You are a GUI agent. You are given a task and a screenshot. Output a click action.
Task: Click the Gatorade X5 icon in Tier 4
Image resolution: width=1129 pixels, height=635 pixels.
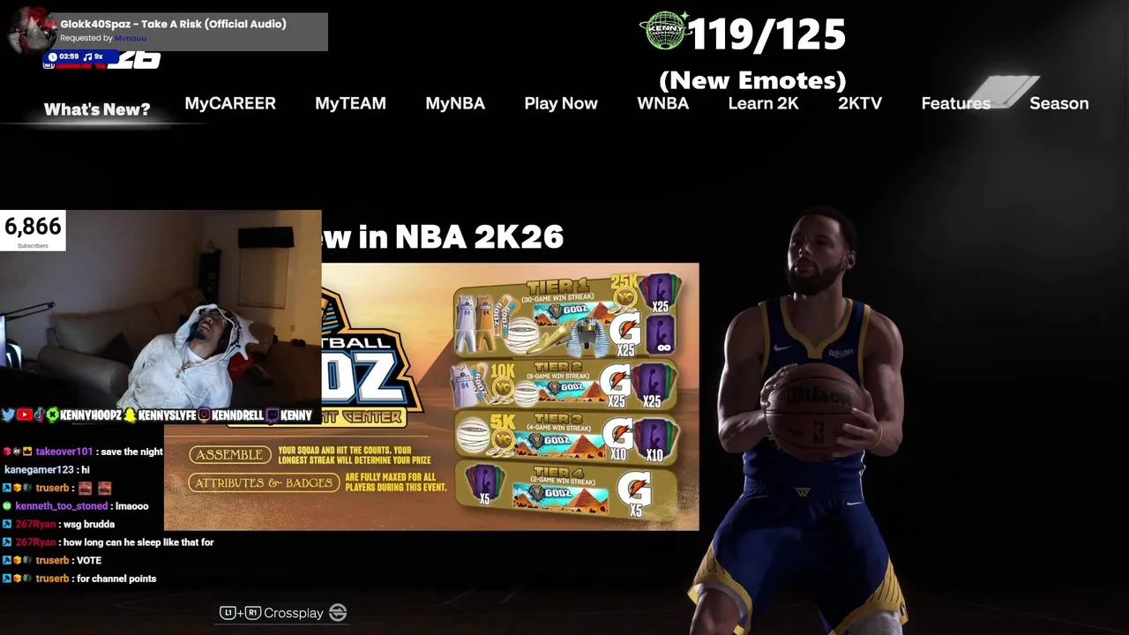[634, 495]
